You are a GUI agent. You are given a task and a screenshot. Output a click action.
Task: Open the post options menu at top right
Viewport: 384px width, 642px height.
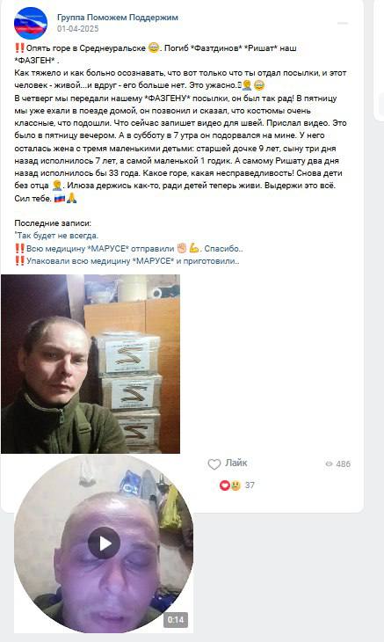coord(343,24)
